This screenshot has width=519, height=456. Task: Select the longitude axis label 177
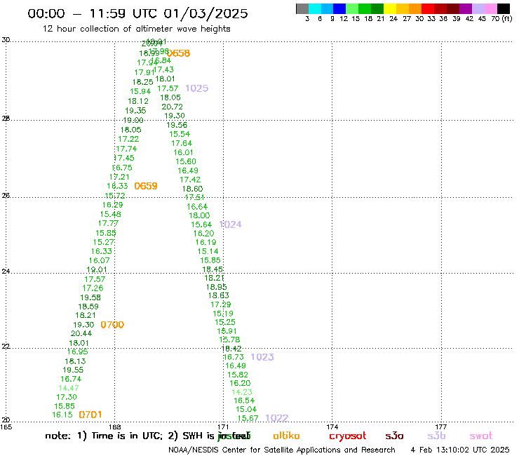pos(441,427)
